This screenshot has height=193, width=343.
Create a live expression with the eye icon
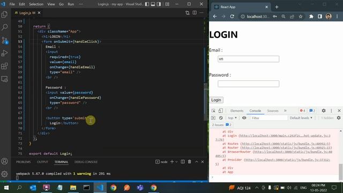(x=244, y=118)
